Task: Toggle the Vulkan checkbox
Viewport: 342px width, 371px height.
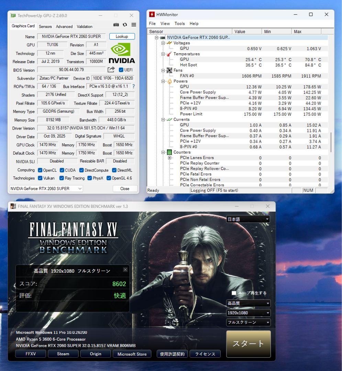Action: point(40,178)
